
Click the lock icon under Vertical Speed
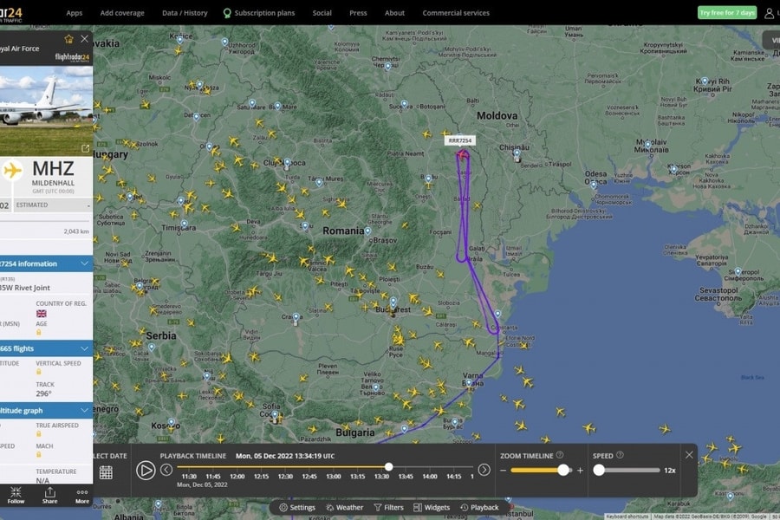[39, 372]
